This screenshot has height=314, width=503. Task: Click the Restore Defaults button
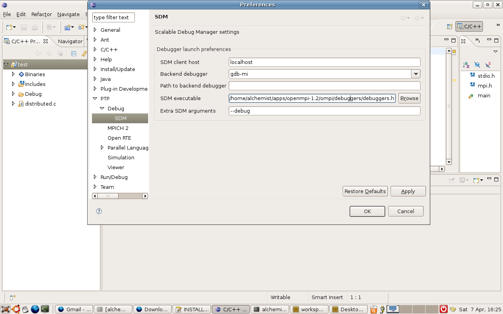[x=365, y=191]
